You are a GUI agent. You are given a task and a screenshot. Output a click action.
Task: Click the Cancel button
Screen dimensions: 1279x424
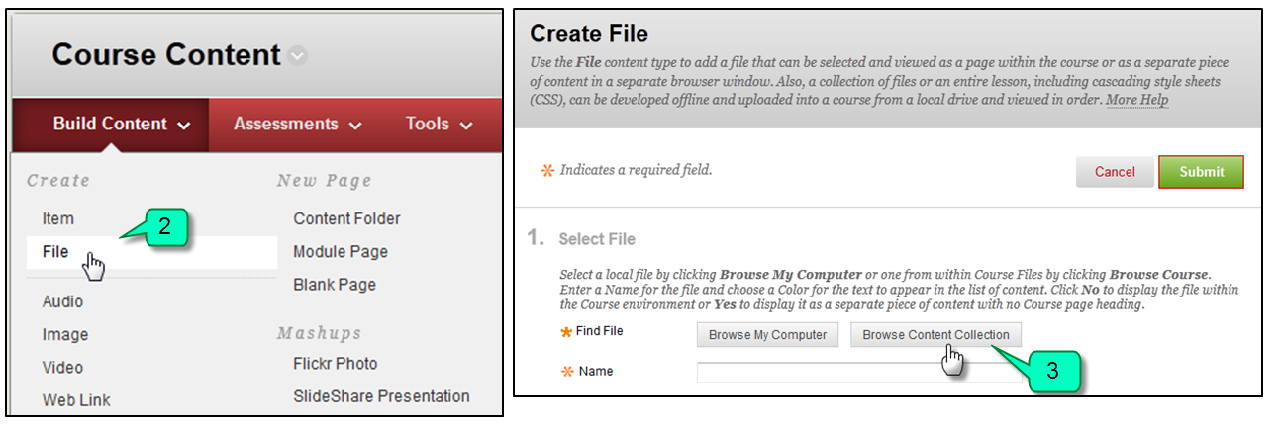(1115, 172)
